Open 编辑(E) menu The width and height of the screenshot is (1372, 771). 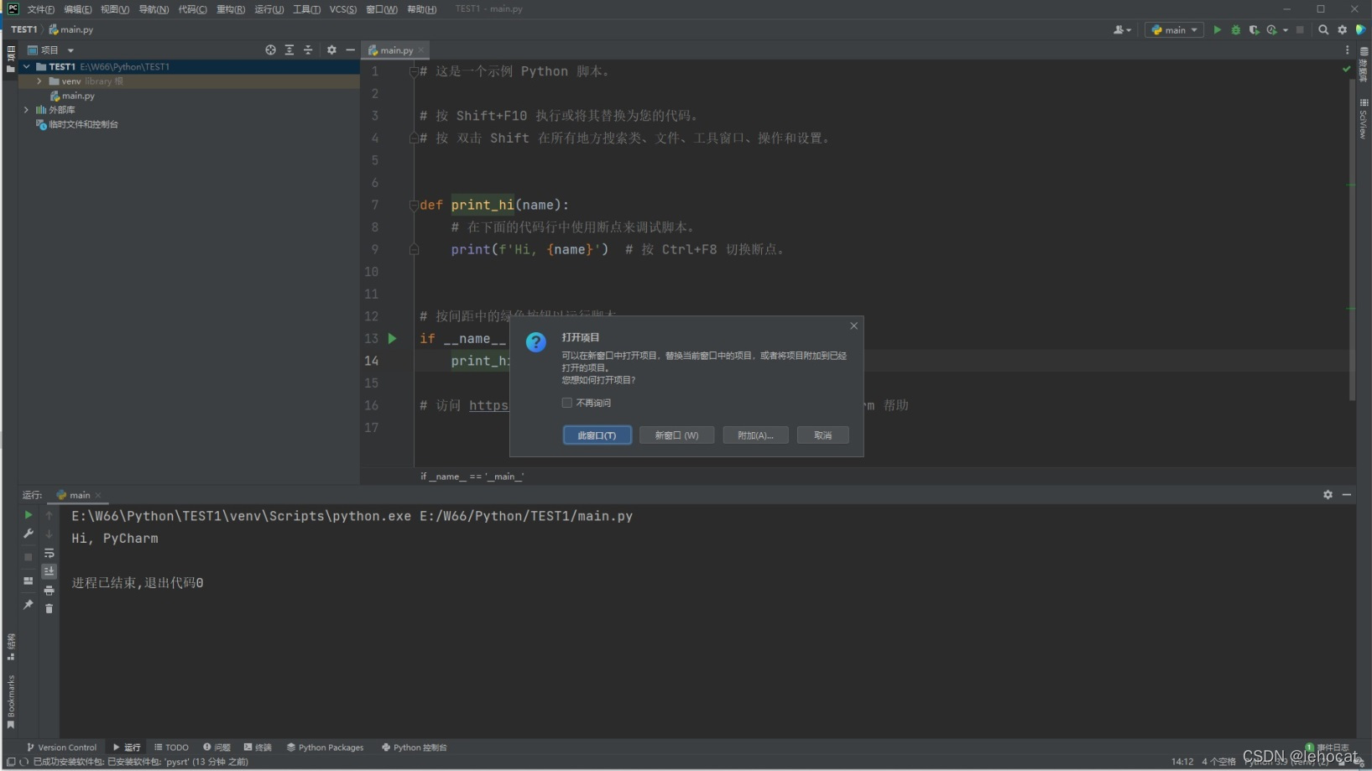(78, 9)
